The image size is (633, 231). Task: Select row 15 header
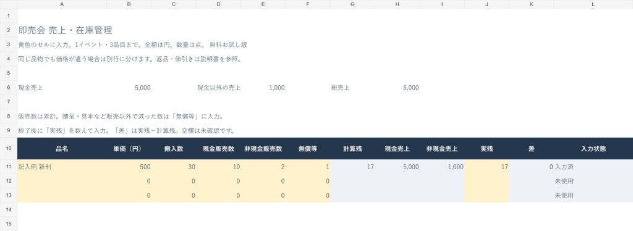pos(9,224)
